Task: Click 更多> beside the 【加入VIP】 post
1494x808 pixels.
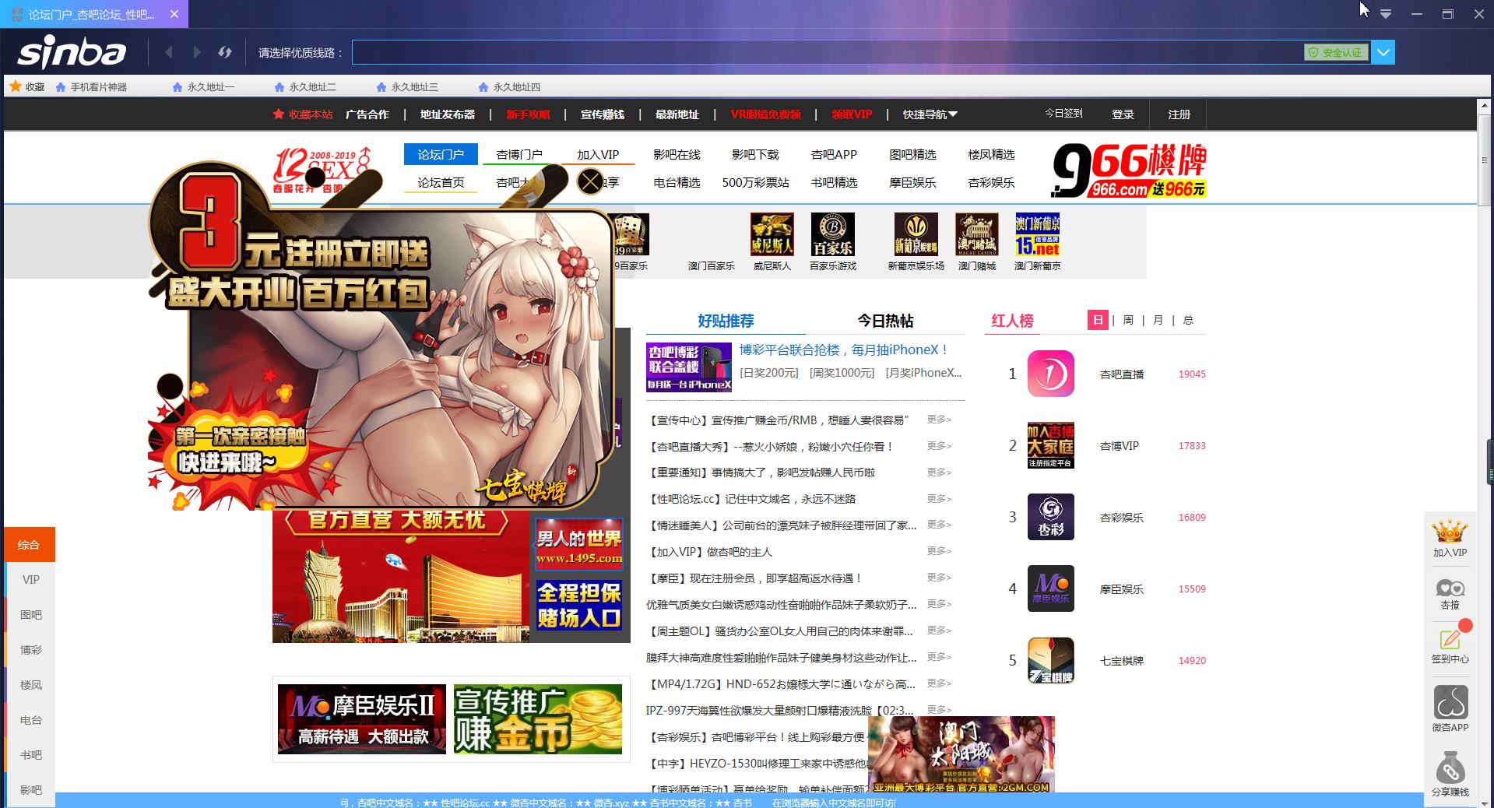Action: click(939, 551)
